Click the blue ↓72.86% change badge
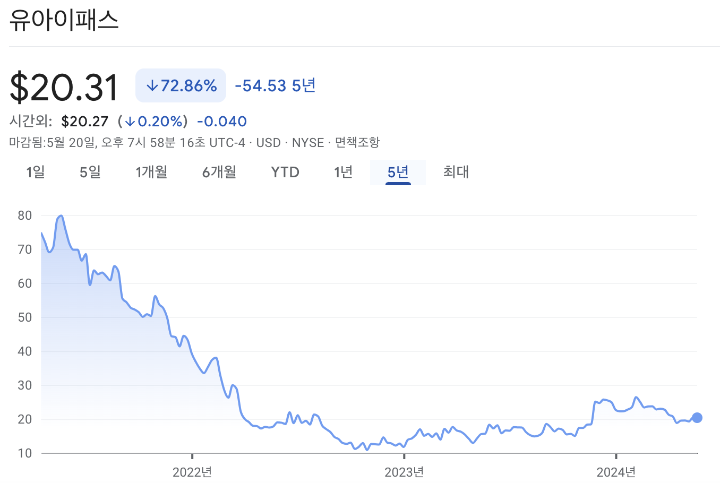 coord(180,84)
